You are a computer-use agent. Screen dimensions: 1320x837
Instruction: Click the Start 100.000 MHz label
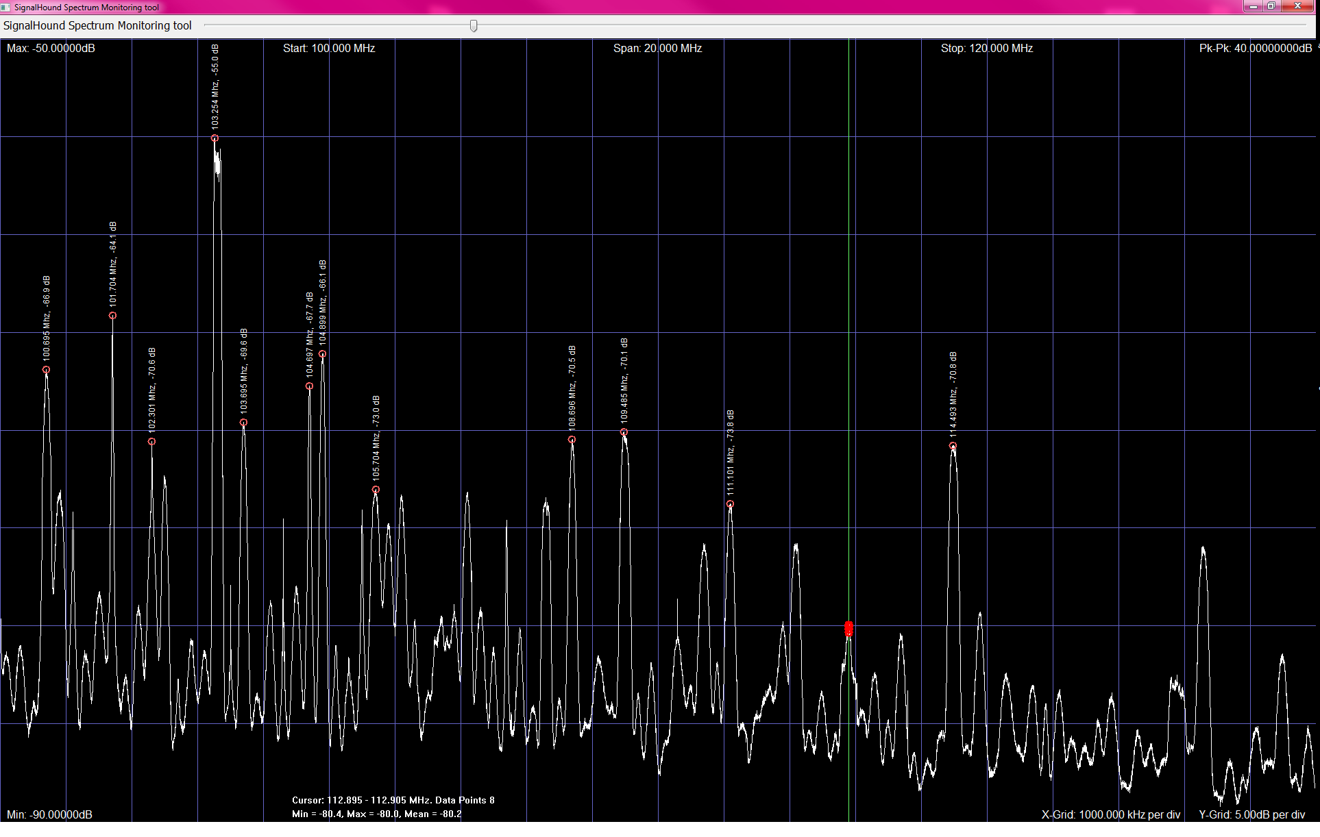(328, 48)
